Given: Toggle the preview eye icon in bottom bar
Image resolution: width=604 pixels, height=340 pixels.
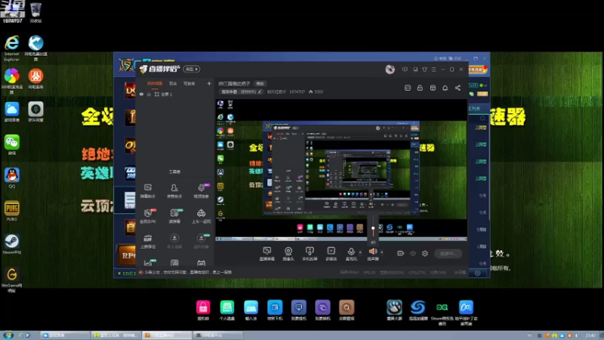Looking at the screenshot, I should (x=412, y=253).
